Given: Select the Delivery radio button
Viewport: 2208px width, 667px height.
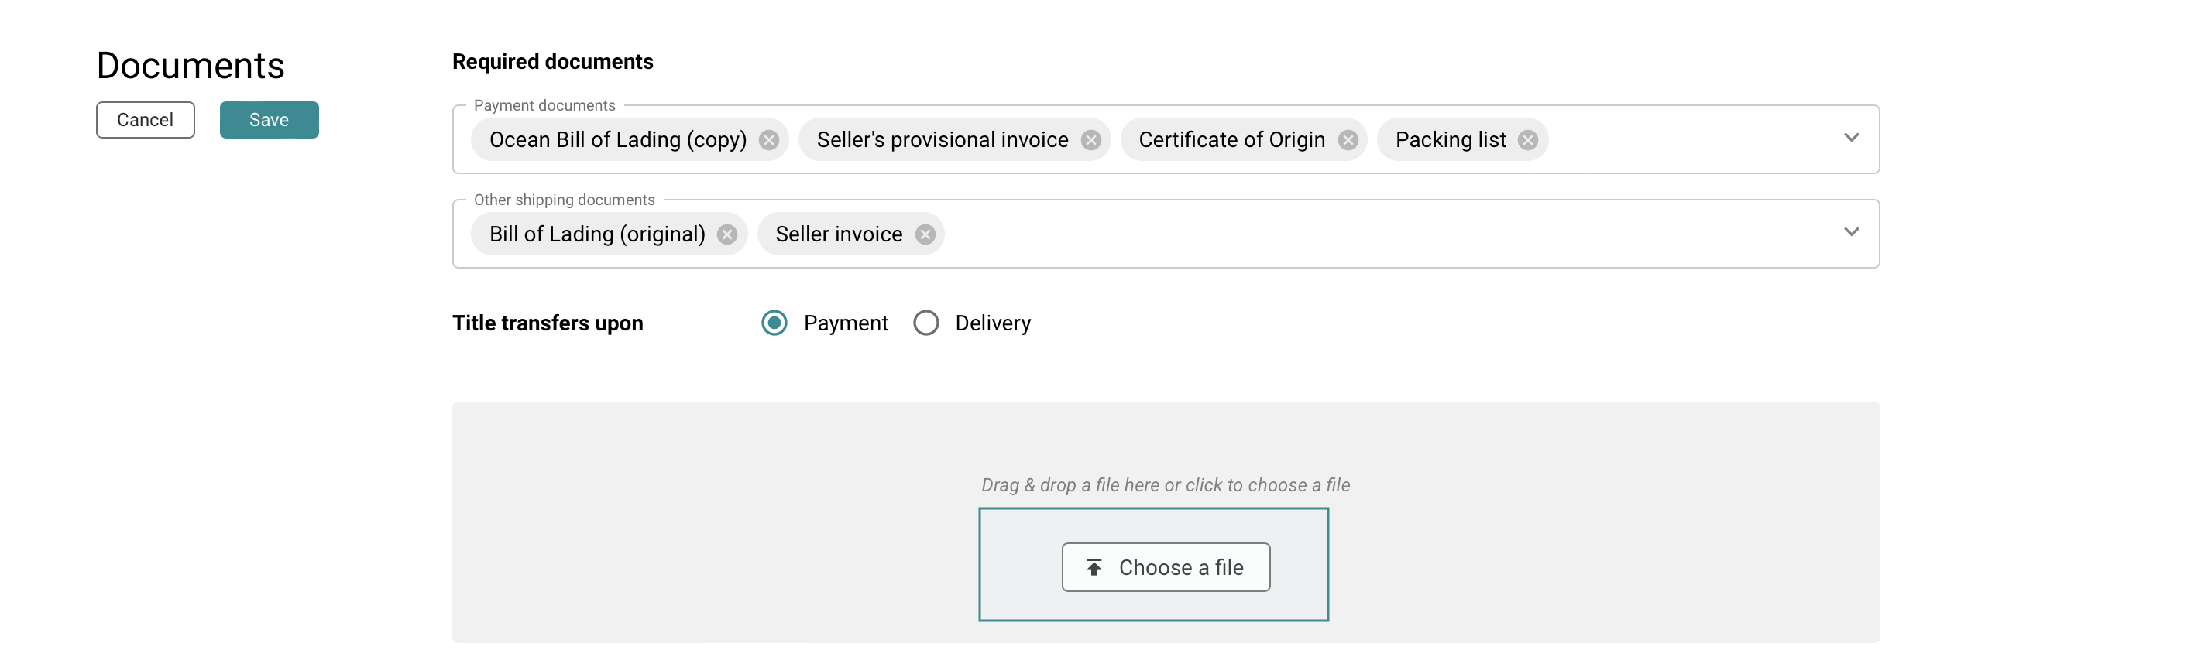Looking at the screenshot, I should pos(925,323).
